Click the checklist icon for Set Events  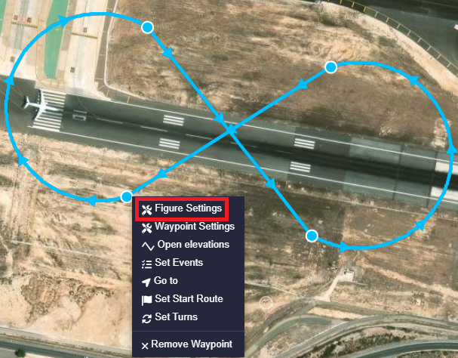tap(146, 264)
